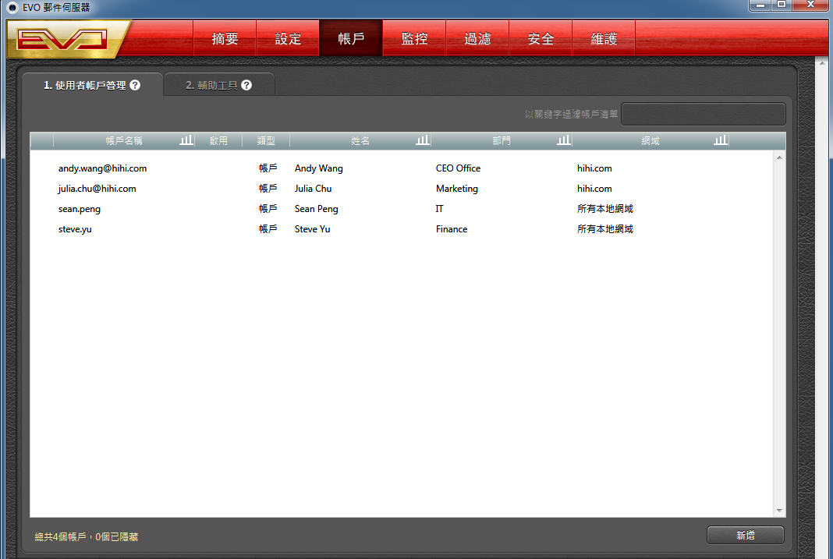Click help icon beside 使用者帳戶管理 tab
Screen dimensions: 833x559
tap(135, 85)
